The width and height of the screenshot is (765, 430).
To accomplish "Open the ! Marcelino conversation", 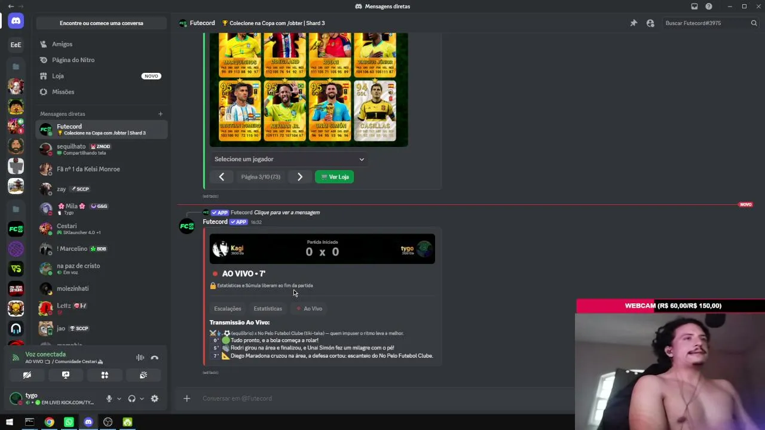I will pos(102,248).
